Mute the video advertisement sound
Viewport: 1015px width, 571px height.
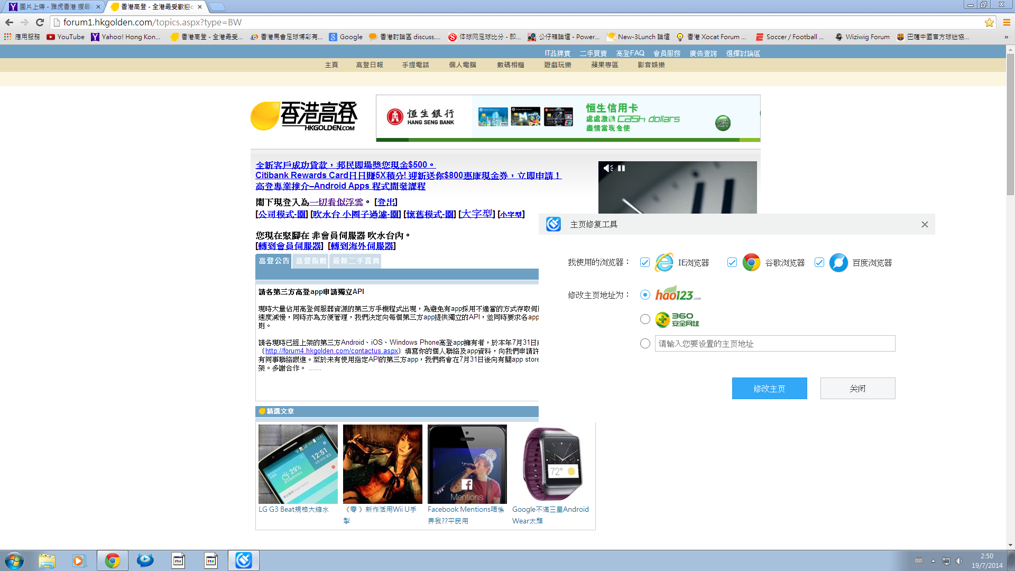608,168
